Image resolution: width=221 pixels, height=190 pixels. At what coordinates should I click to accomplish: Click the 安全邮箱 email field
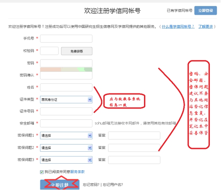coord(66,123)
